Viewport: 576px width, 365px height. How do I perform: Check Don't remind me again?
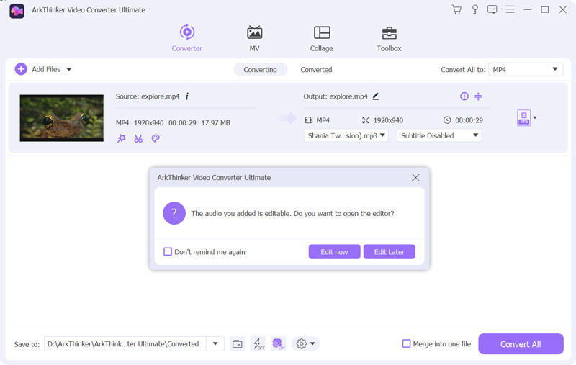pyautogui.click(x=168, y=252)
